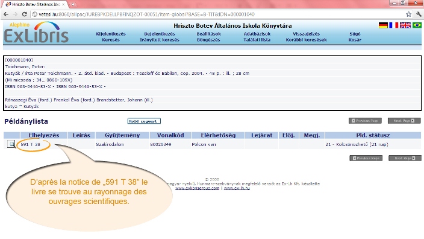Image resolution: width=424 pixels, height=239 pixels.
Task: Open a new browser tab
Action: click(73, 4)
